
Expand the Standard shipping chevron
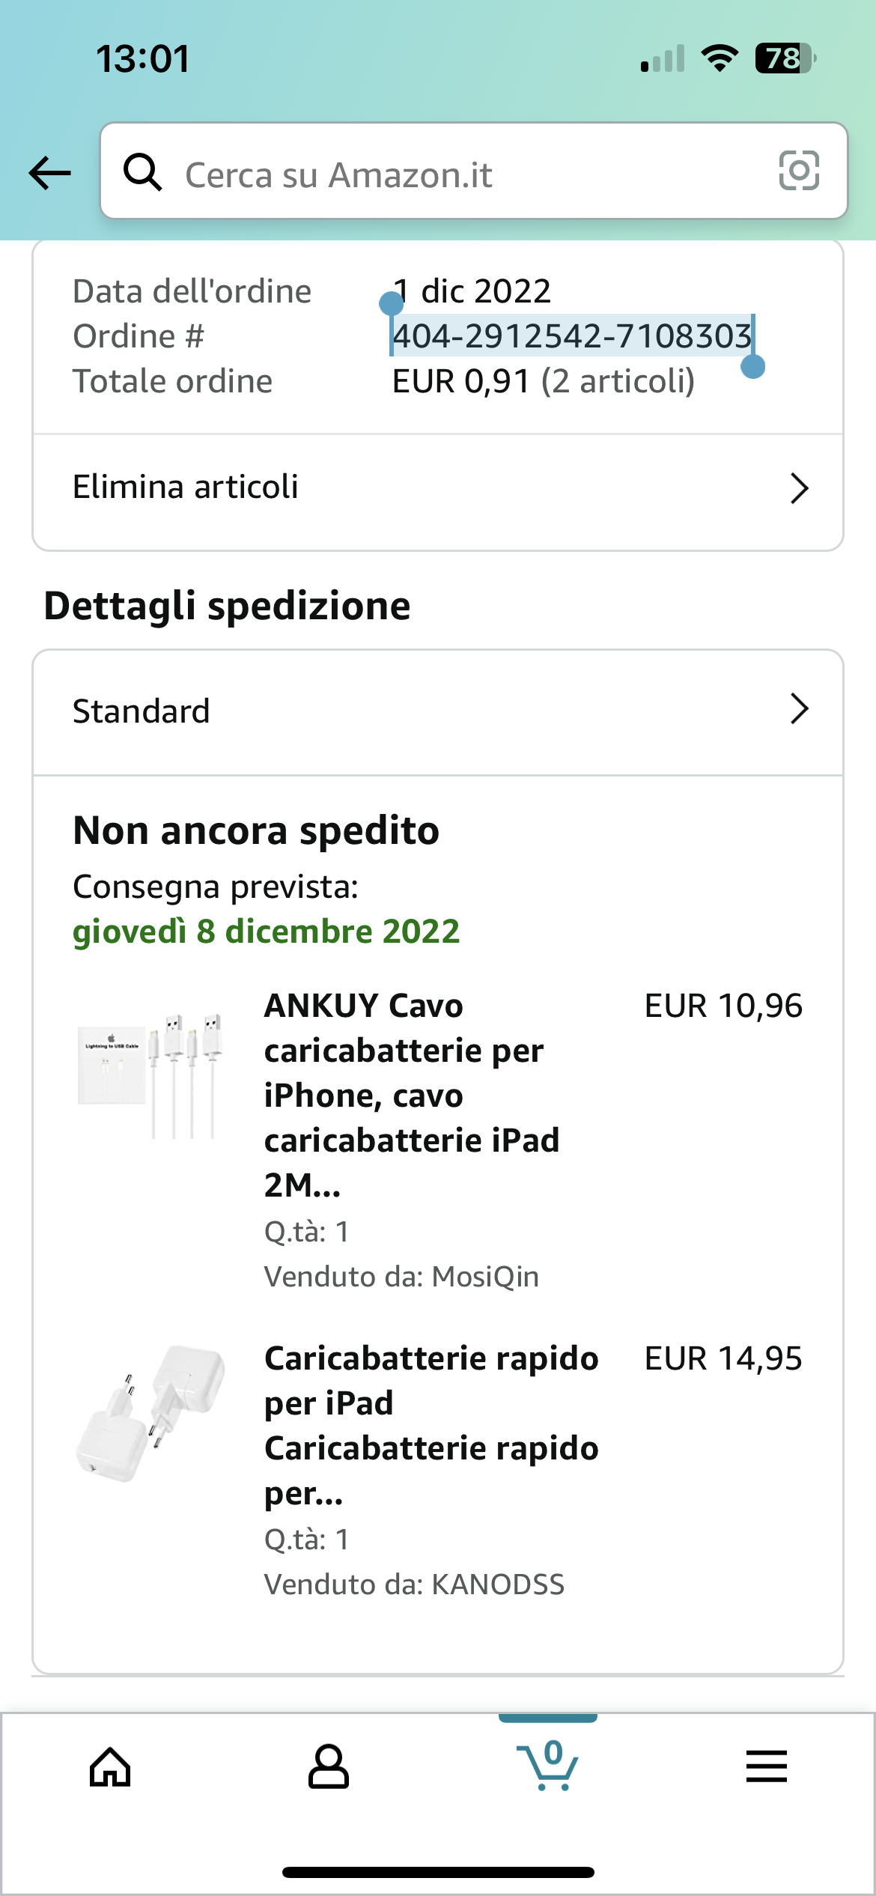coord(799,709)
